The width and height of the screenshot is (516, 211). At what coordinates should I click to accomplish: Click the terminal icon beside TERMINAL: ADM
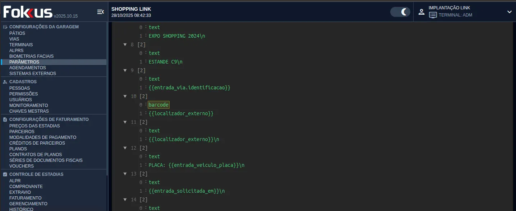(433, 15)
